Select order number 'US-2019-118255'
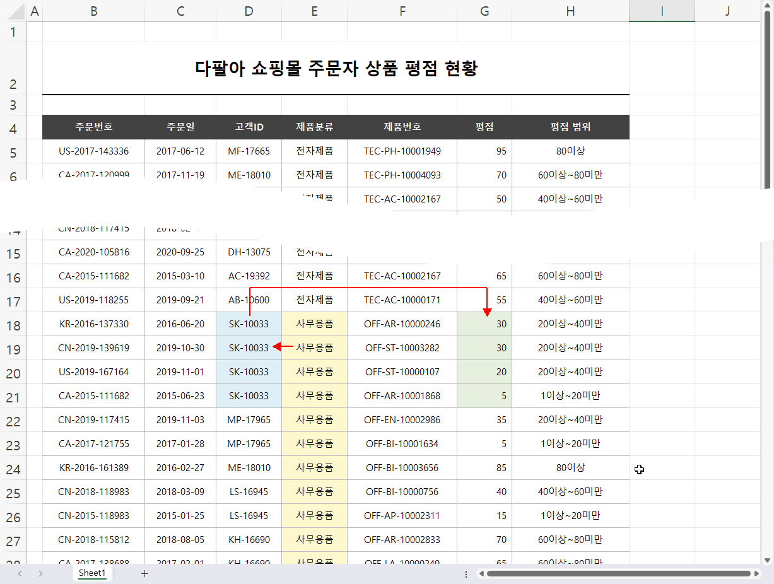774x584 pixels. [93, 300]
